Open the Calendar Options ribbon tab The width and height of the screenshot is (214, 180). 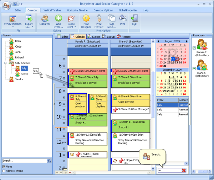(x=103, y=10)
